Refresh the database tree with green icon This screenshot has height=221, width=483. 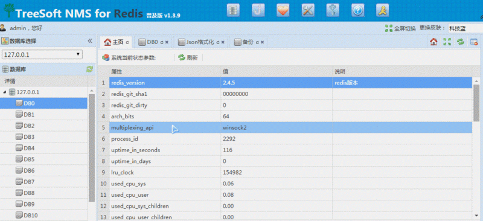coord(89,69)
